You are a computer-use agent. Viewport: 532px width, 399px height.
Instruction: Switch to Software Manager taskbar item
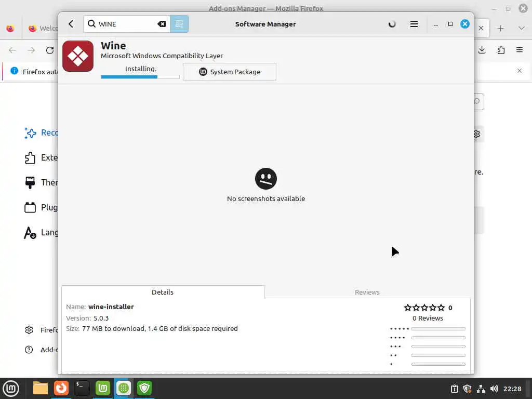coord(124,388)
